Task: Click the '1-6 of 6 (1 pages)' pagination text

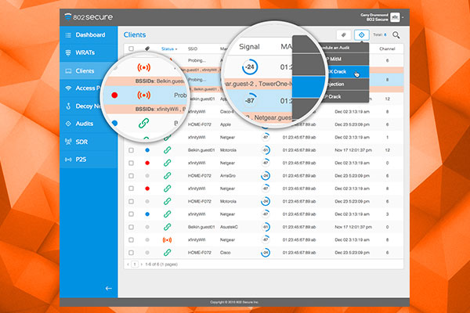Action: coord(161,264)
